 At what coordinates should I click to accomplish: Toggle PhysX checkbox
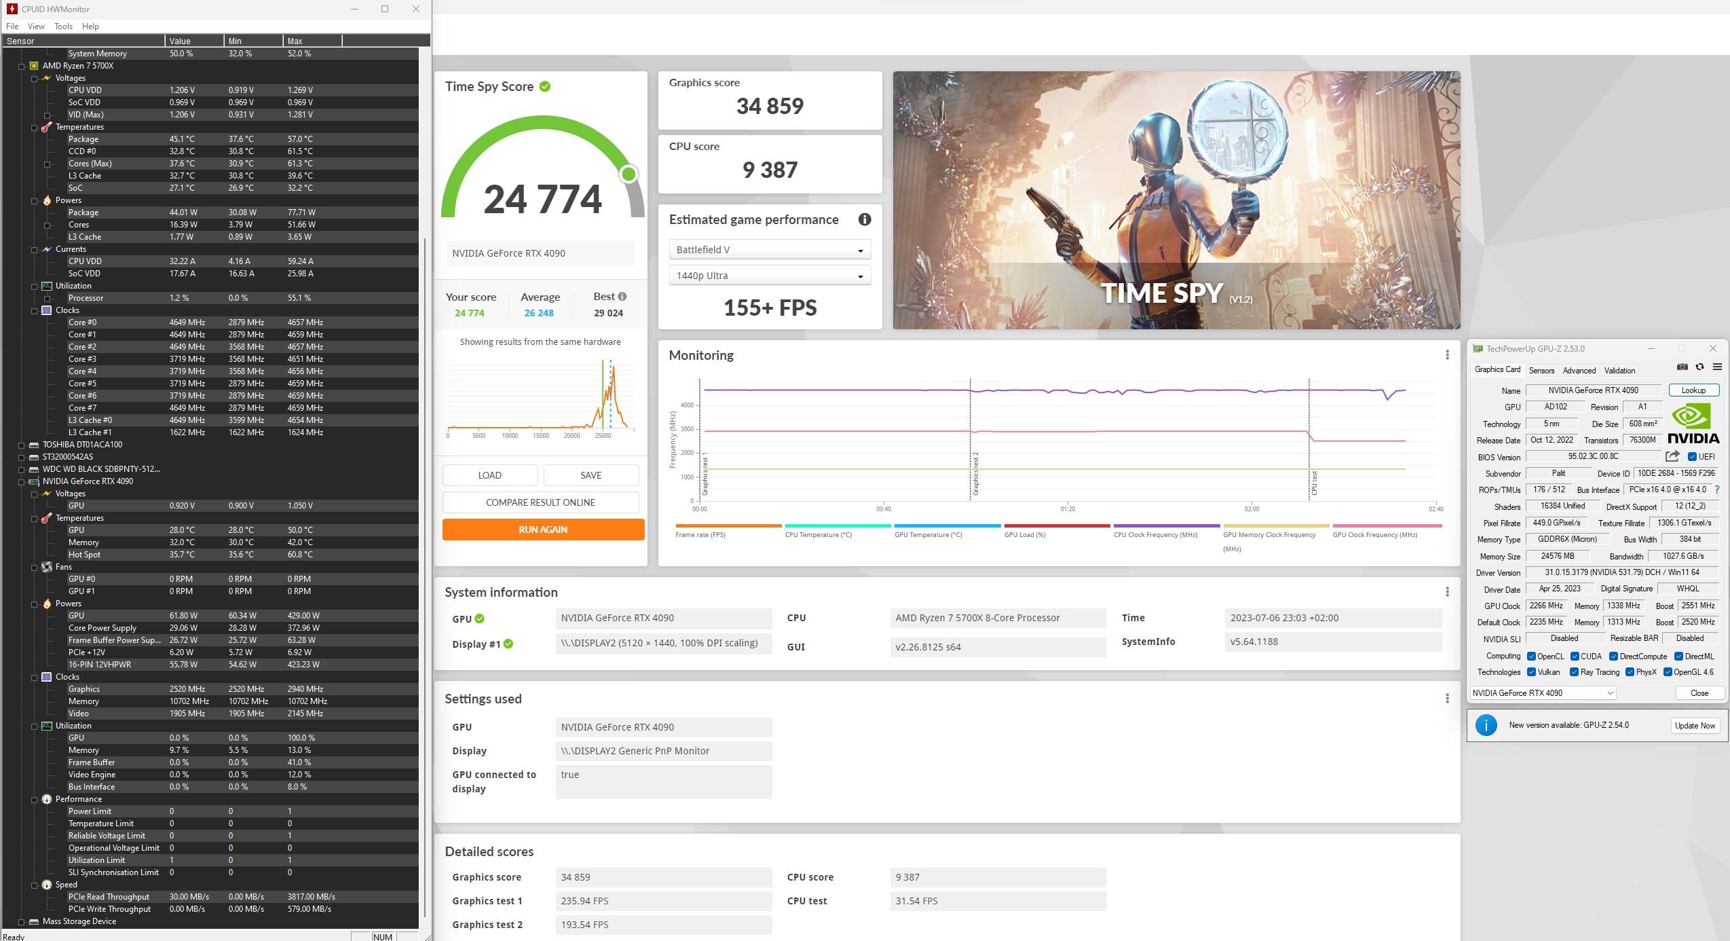(x=1630, y=672)
